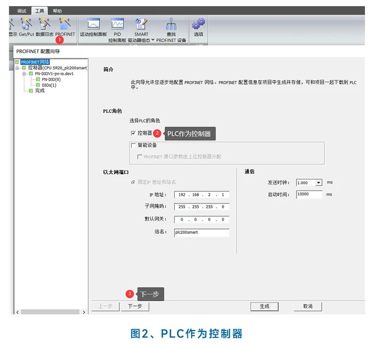Image resolution: width=373 pixels, height=347 pixels.
Task: Click the tree horizontal scrollbar thumb
Action: point(50,312)
